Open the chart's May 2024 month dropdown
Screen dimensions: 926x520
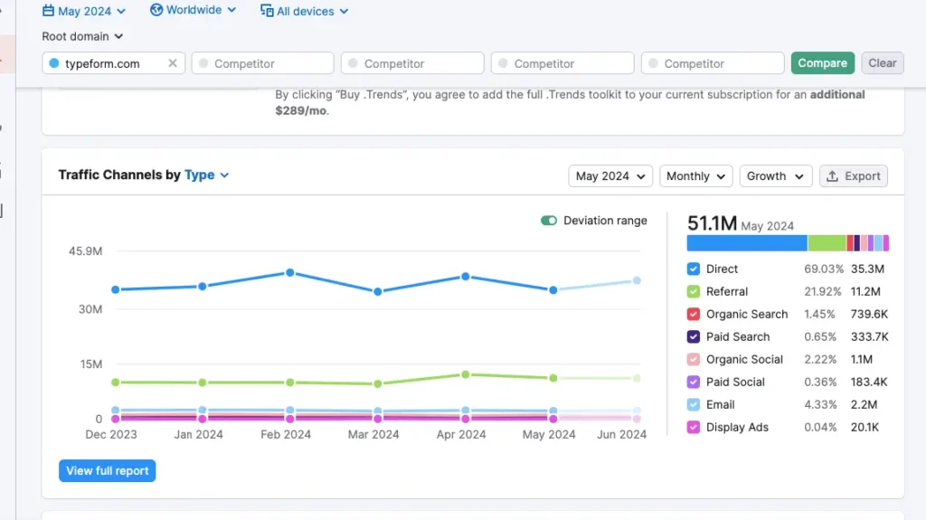click(x=610, y=176)
